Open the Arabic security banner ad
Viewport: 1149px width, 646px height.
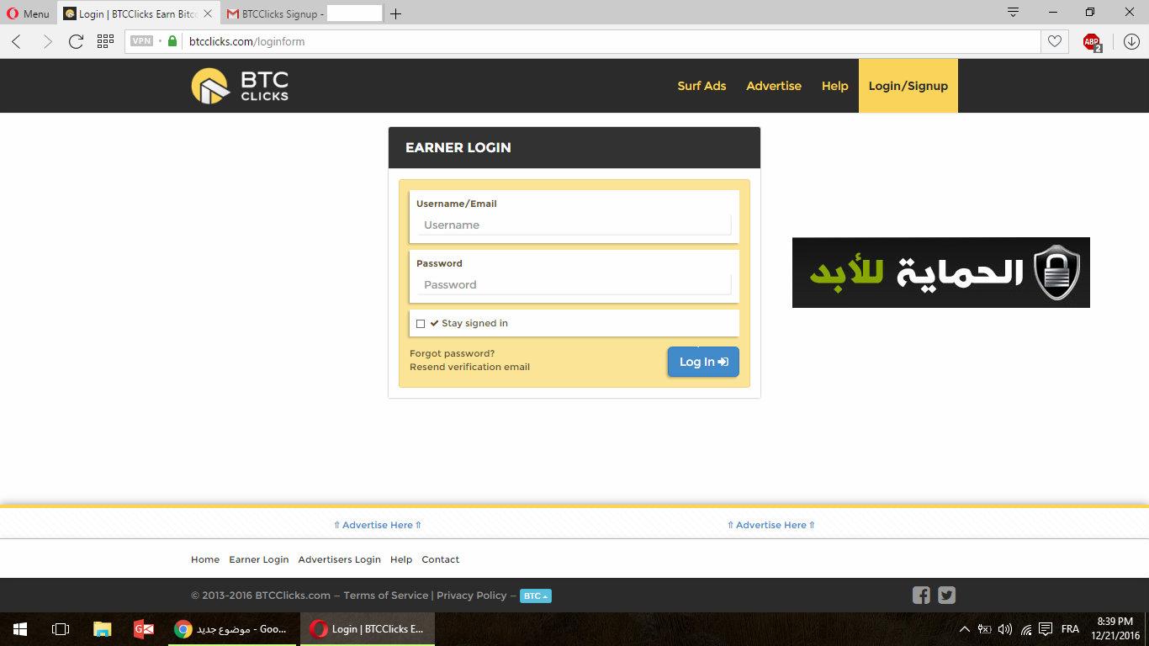pyautogui.click(x=940, y=273)
